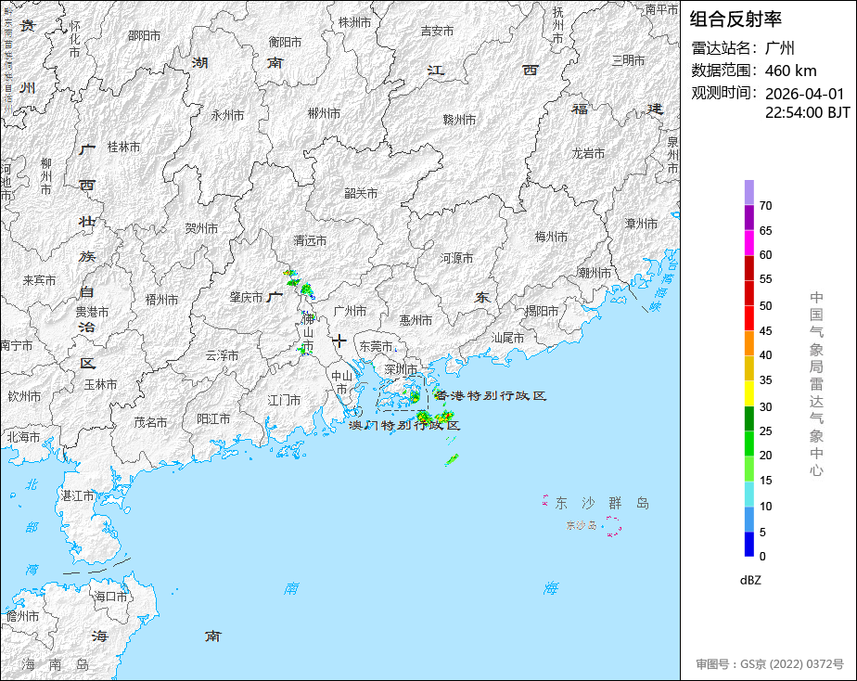Click 香港特别行政区 label

coord(491,395)
